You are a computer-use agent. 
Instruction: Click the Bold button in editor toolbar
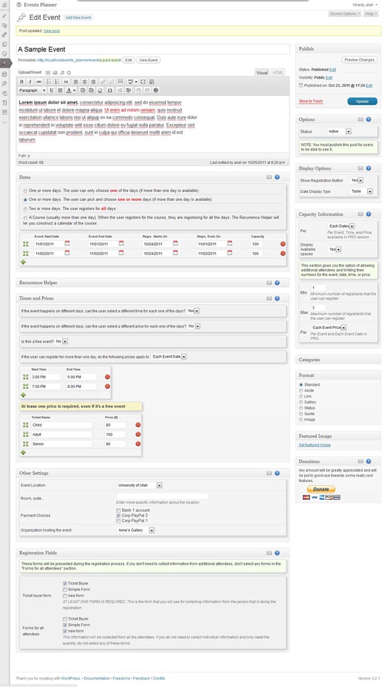click(x=22, y=82)
